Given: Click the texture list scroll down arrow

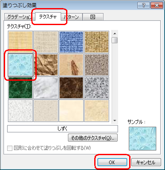Looking at the screenshot, I should (115, 121).
